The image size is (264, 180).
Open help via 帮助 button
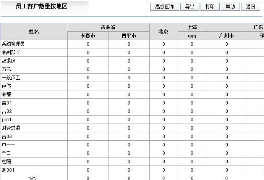[230, 7]
